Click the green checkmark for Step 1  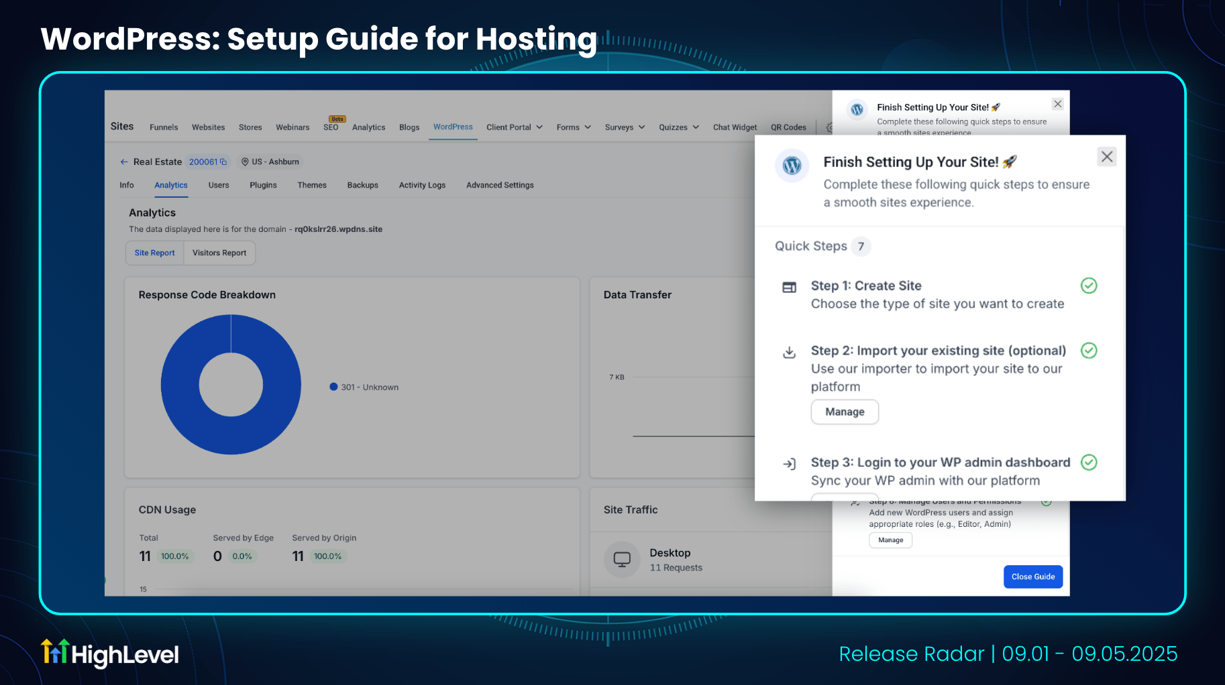(x=1089, y=286)
